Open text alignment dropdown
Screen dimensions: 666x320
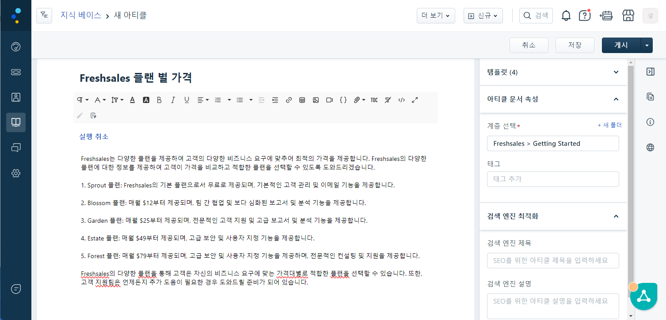coord(203,100)
